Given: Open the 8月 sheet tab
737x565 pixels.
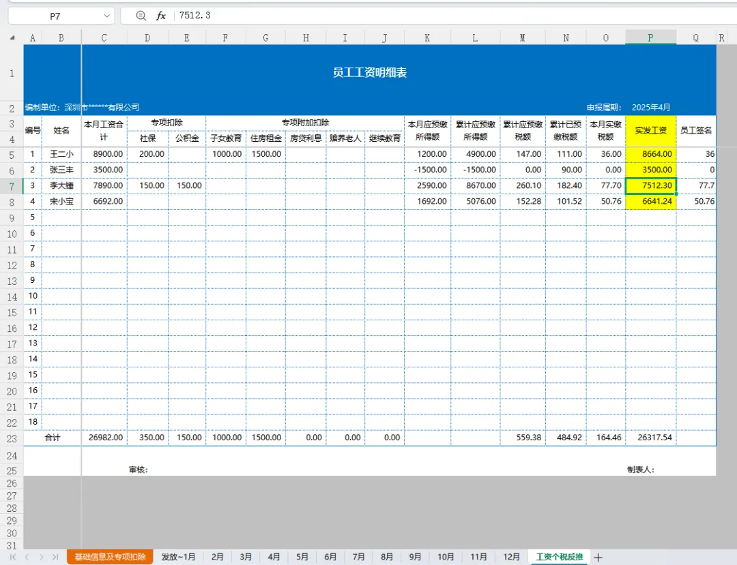Looking at the screenshot, I should pyautogui.click(x=386, y=557).
